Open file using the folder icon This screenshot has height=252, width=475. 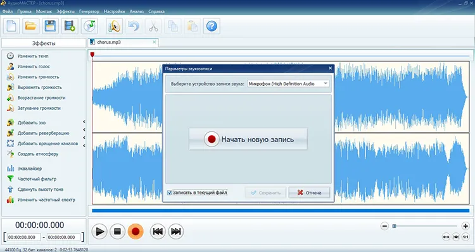(30, 26)
